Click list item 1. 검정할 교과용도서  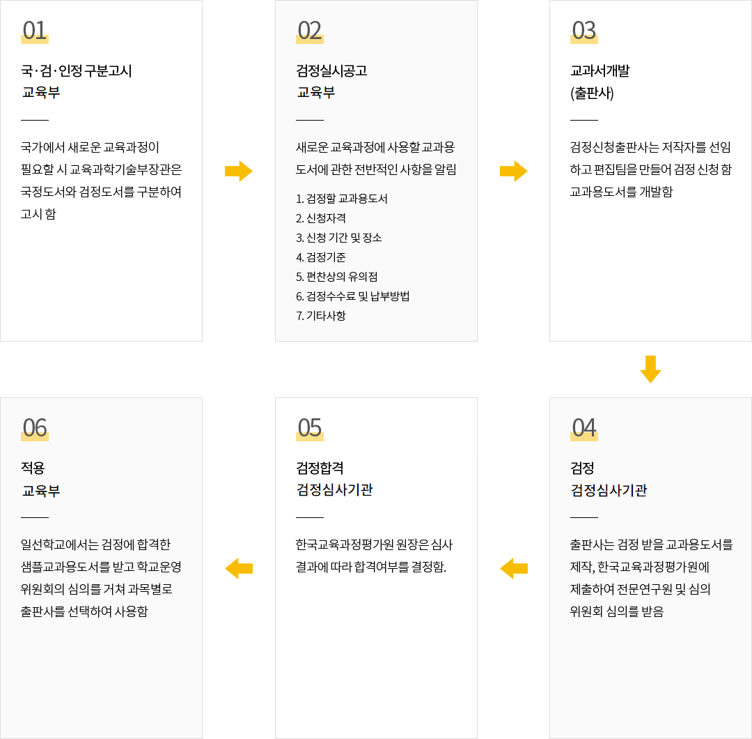(x=341, y=199)
